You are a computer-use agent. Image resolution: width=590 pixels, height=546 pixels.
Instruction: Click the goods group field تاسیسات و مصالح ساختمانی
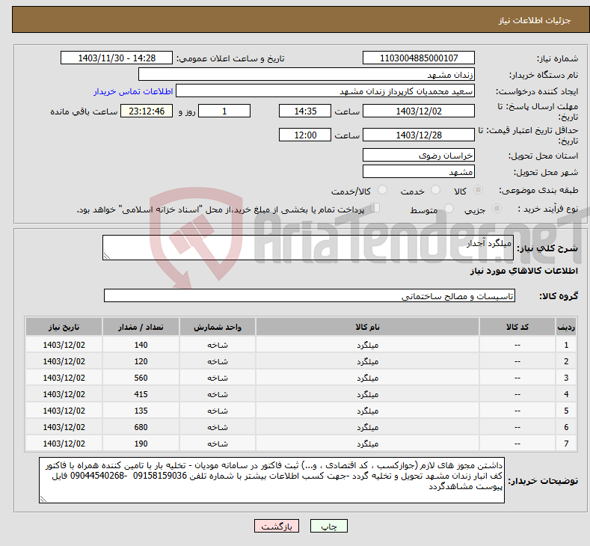click(310, 295)
